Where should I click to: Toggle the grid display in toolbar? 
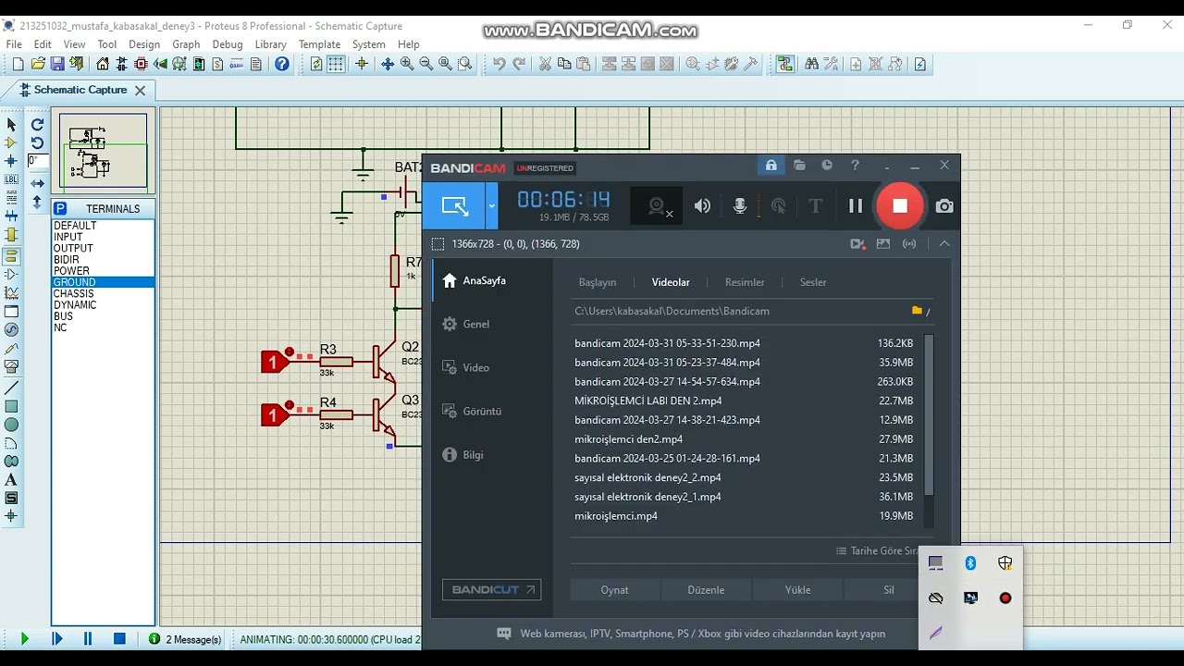coord(336,64)
